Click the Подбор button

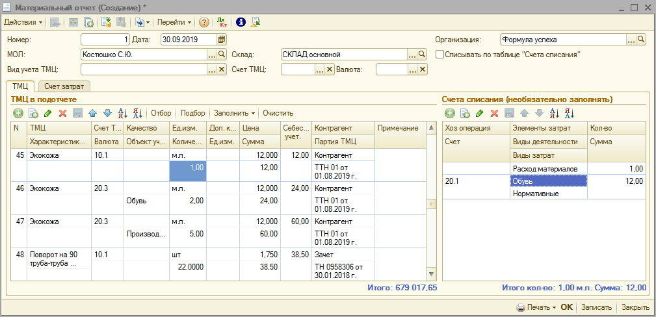192,113
